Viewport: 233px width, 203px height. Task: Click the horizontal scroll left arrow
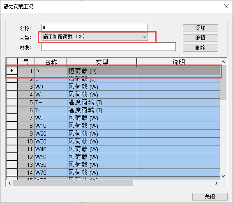tap(9, 183)
